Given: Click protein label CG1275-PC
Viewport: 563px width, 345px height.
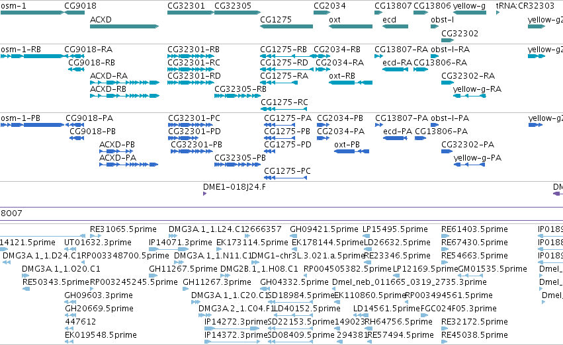Looking at the screenshot, I should (287, 171).
